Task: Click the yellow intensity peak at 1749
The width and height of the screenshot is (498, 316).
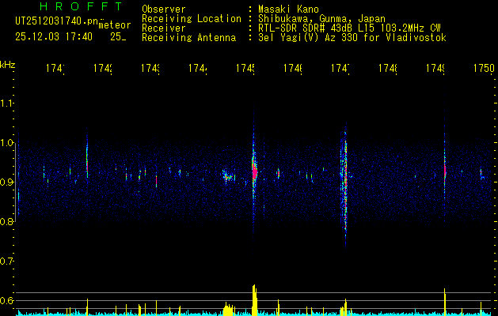Action: [445, 302]
